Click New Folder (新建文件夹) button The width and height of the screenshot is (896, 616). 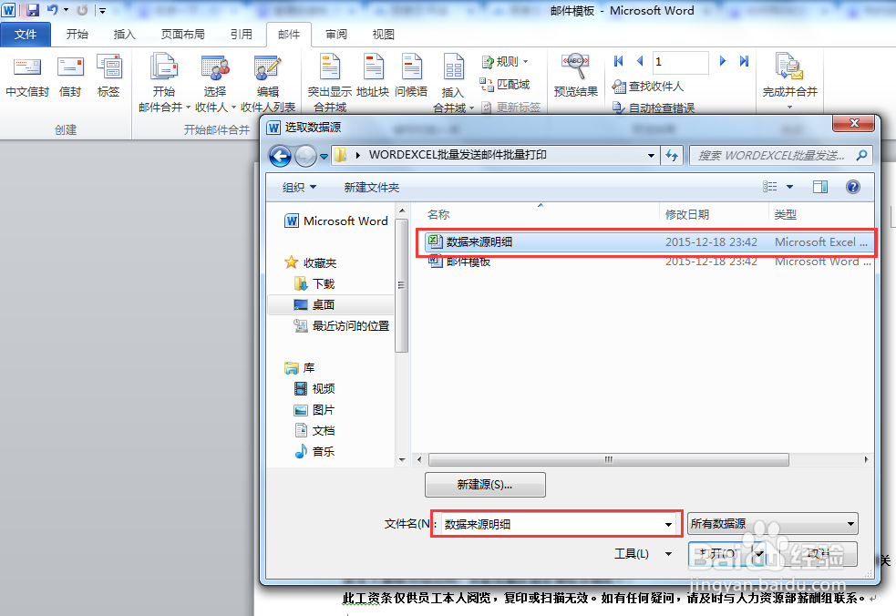tap(371, 188)
